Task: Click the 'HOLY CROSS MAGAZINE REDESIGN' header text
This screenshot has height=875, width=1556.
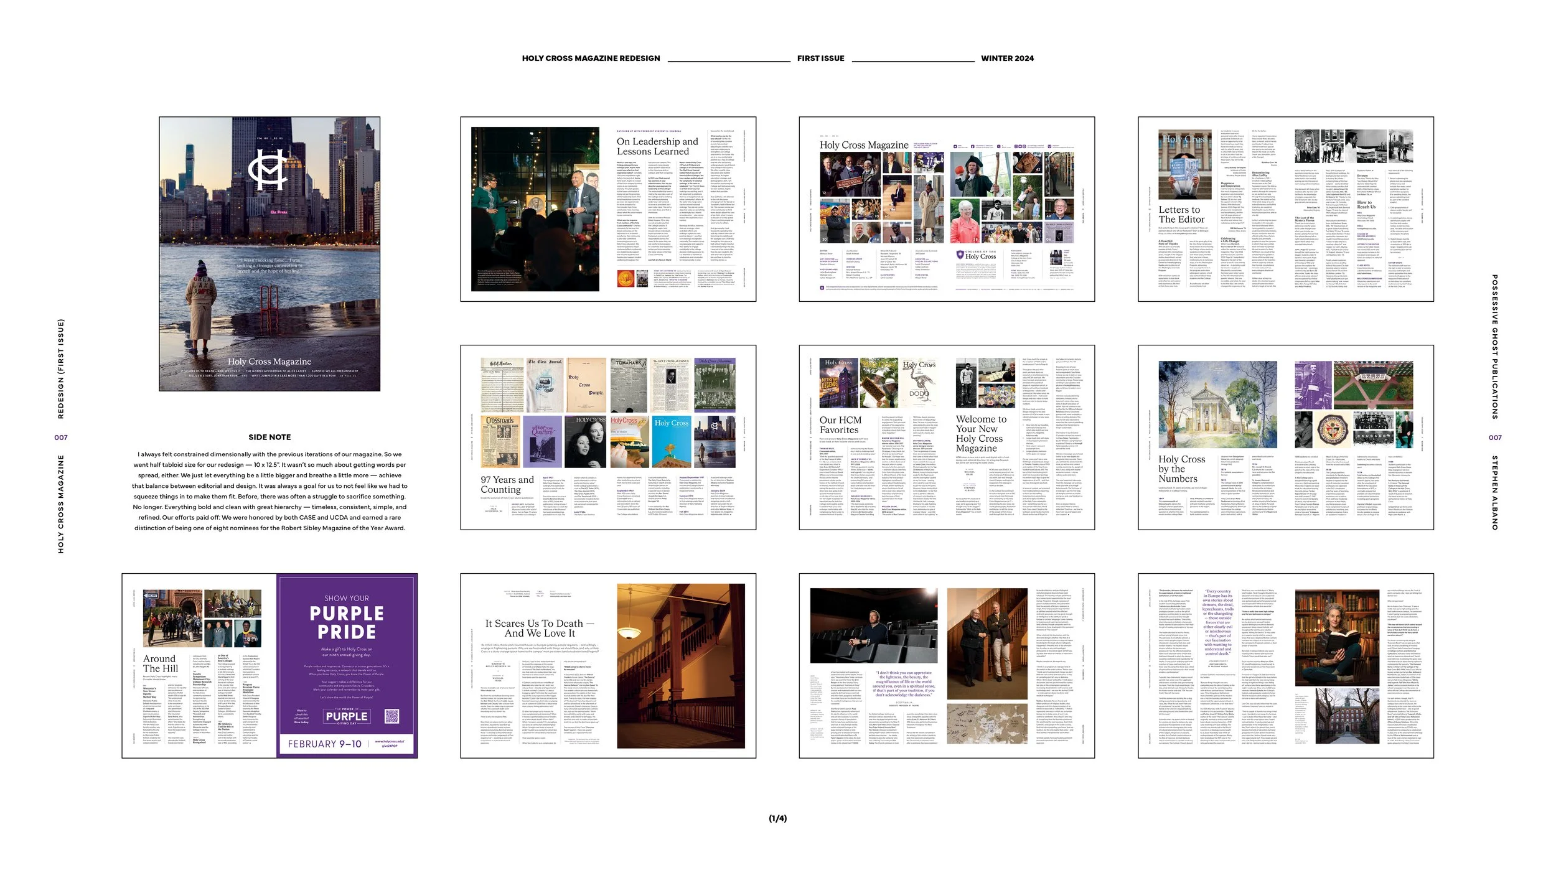Action: [591, 58]
